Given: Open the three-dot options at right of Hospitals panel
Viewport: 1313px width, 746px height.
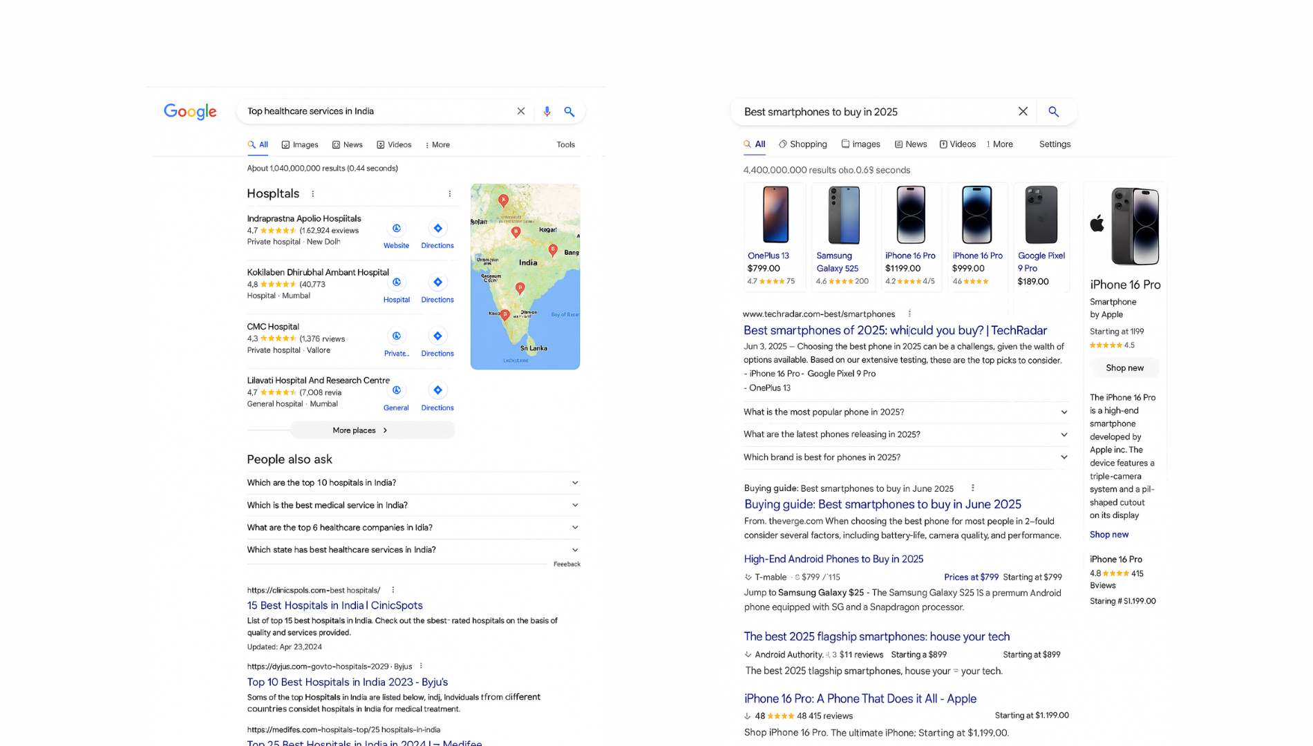Looking at the screenshot, I should pyautogui.click(x=450, y=194).
